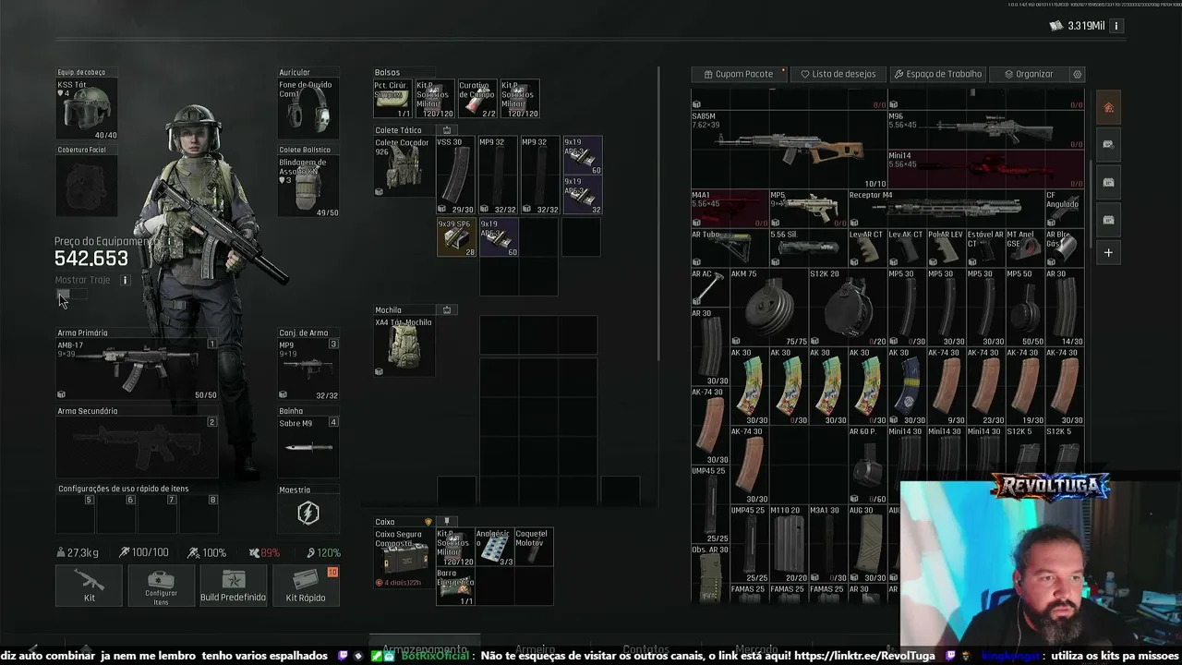Select the Barra Energética in Caixa

click(x=455, y=587)
